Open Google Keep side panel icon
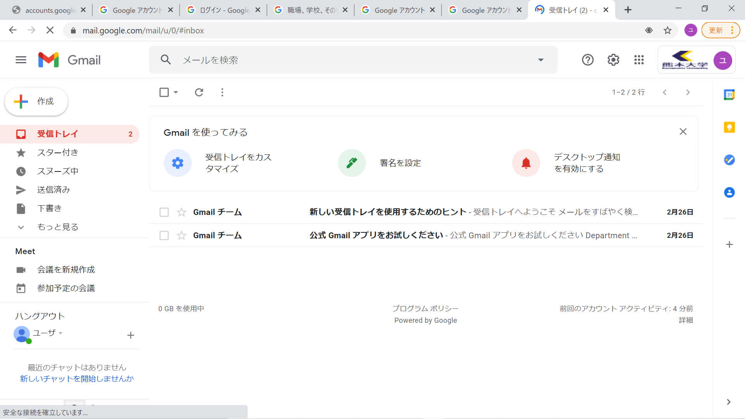Image resolution: width=745 pixels, height=419 pixels. 729,127
